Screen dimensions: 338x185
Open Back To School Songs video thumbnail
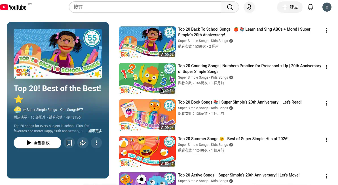[x=147, y=42]
